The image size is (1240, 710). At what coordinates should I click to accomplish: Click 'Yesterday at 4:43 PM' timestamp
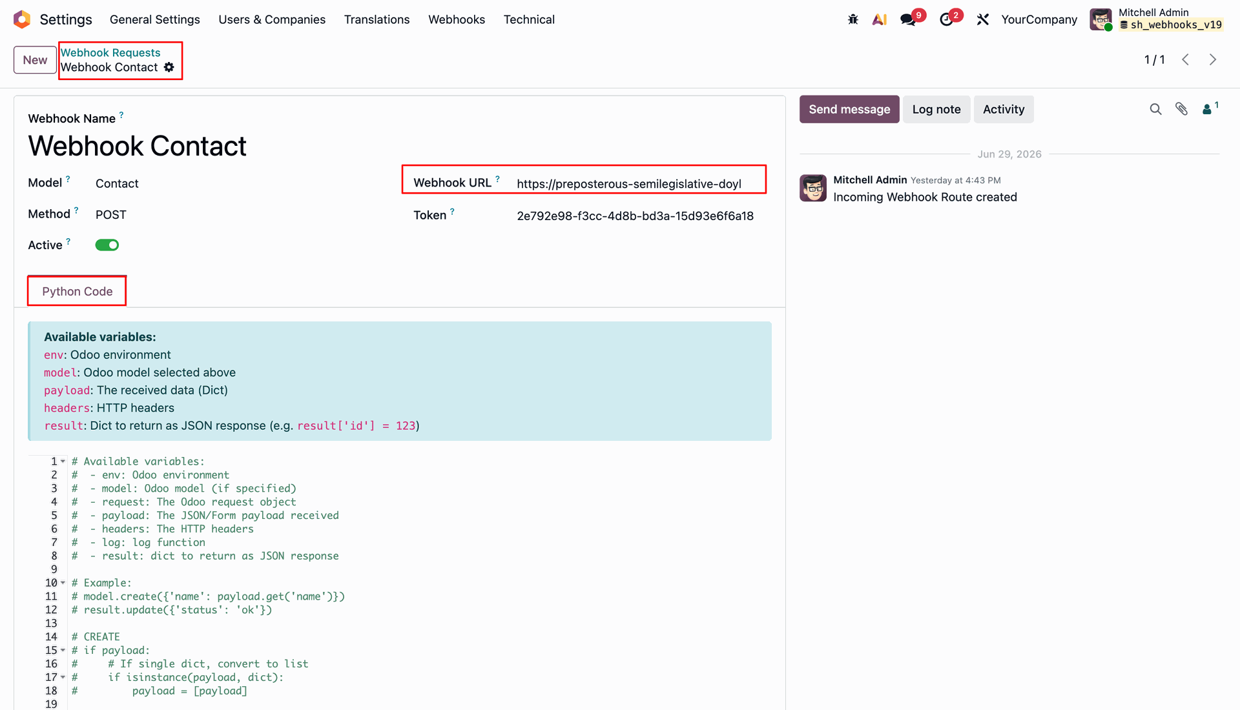coord(955,181)
